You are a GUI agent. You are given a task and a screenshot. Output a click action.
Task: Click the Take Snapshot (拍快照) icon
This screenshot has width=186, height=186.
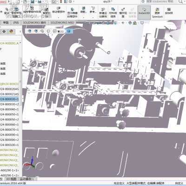[169, 11]
